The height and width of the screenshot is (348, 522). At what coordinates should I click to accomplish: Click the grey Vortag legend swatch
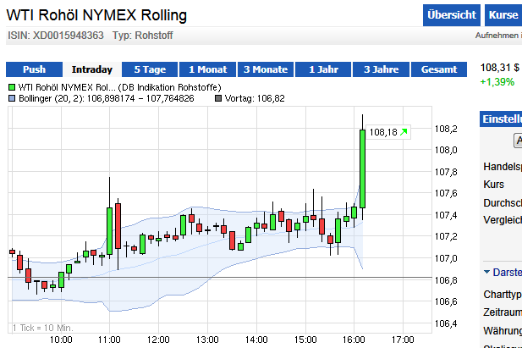(218, 98)
